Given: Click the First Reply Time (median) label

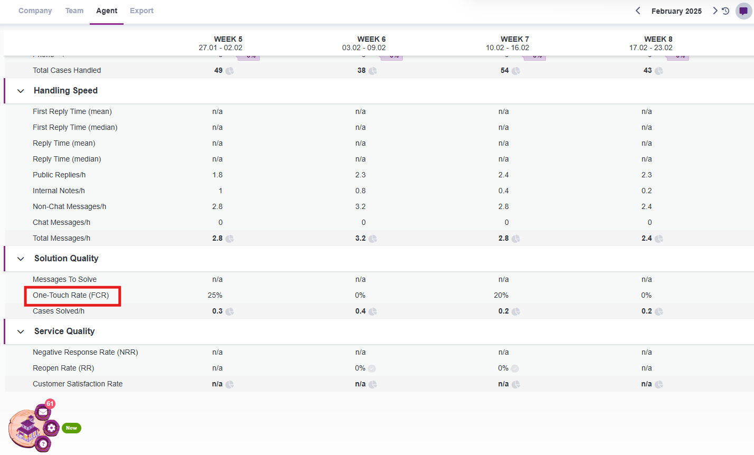Looking at the screenshot, I should (x=75, y=127).
